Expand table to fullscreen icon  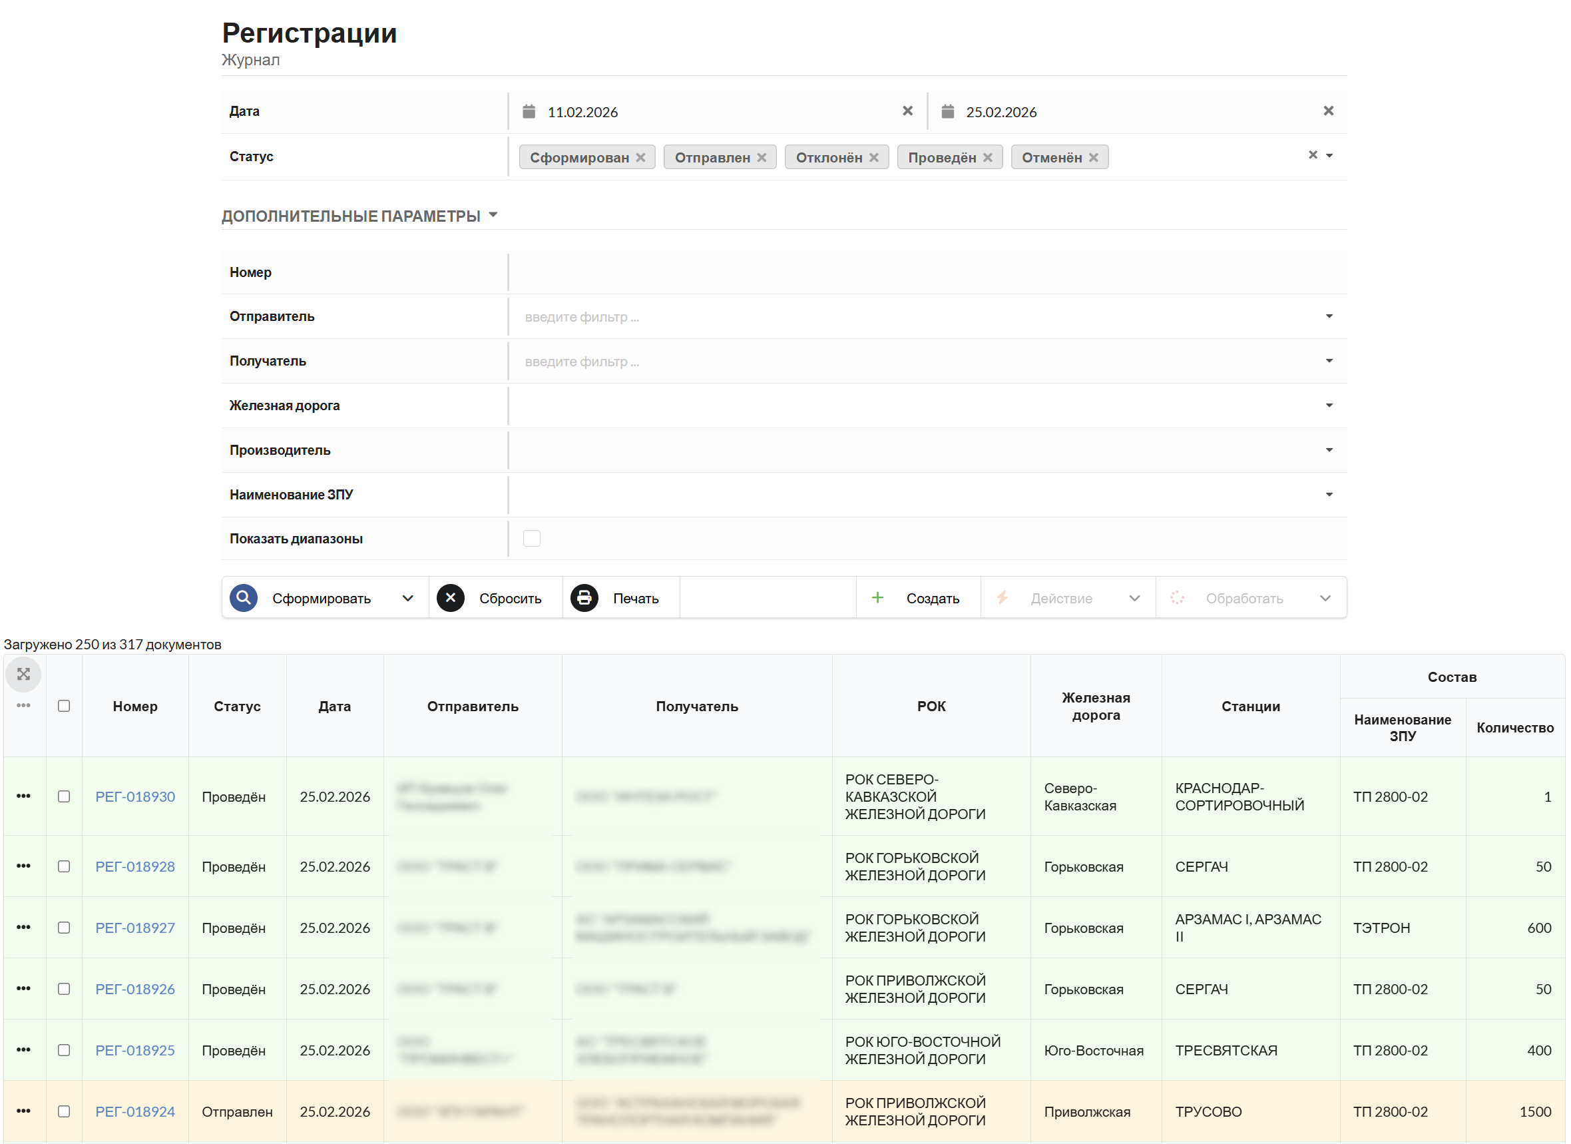[x=23, y=674]
